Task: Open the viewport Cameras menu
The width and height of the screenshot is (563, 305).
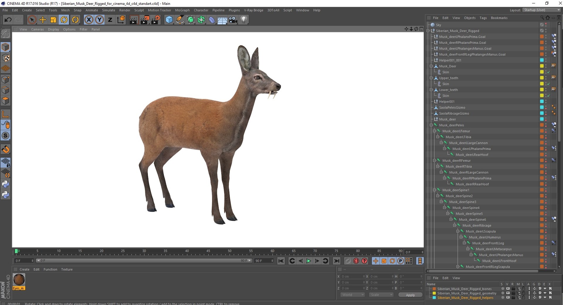Action: (38, 29)
